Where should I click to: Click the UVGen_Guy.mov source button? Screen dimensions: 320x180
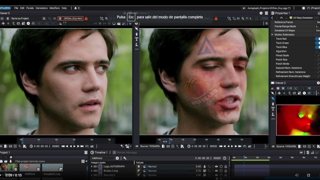coord(71,18)
